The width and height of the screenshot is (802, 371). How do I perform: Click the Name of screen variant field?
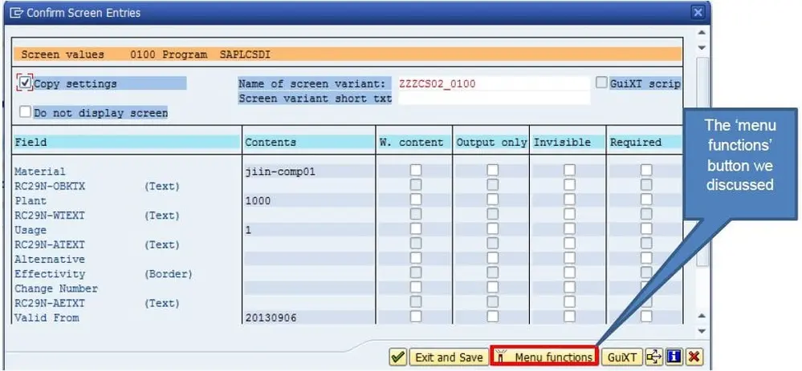(x=493, y=83)
